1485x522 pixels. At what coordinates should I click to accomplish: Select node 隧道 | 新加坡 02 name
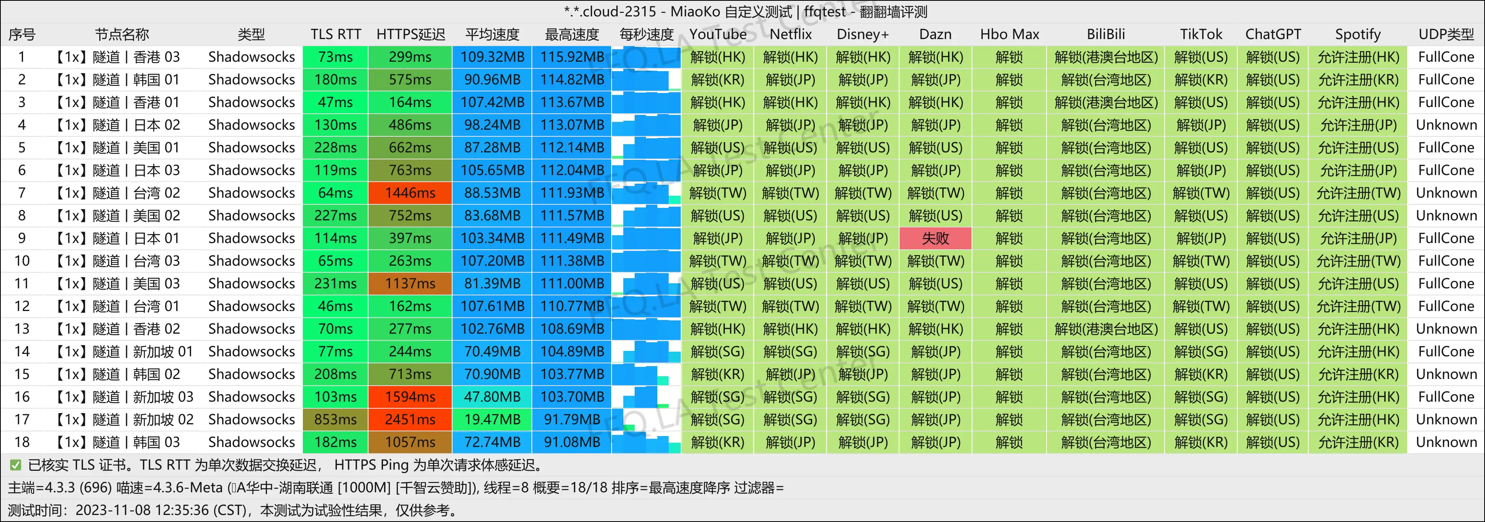coord(125,420)
